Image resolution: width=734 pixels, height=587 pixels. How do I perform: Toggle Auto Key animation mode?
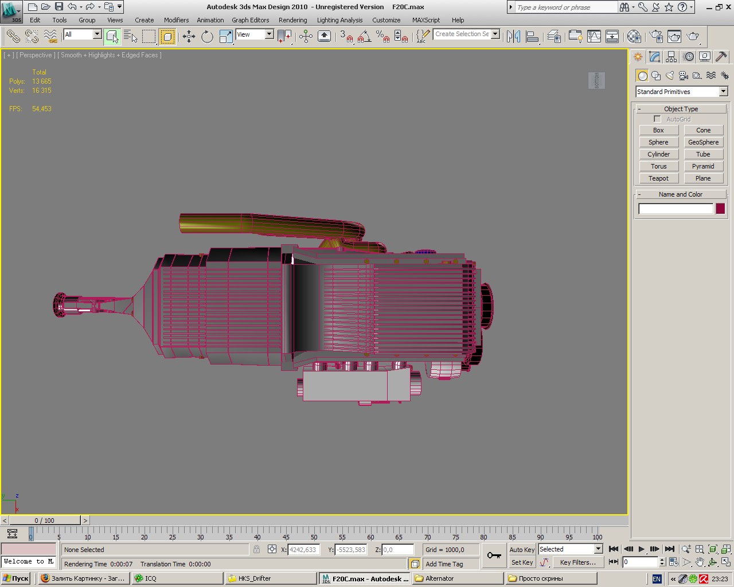tap(522, 549)
